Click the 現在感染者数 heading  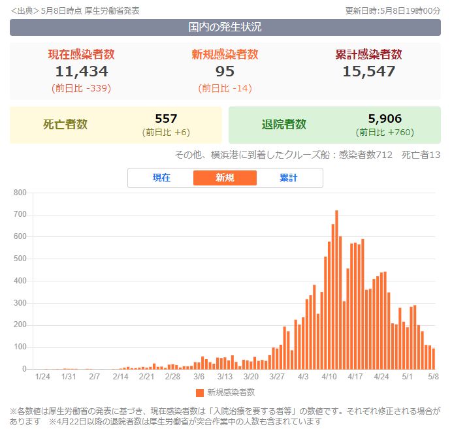pos(81,54)
